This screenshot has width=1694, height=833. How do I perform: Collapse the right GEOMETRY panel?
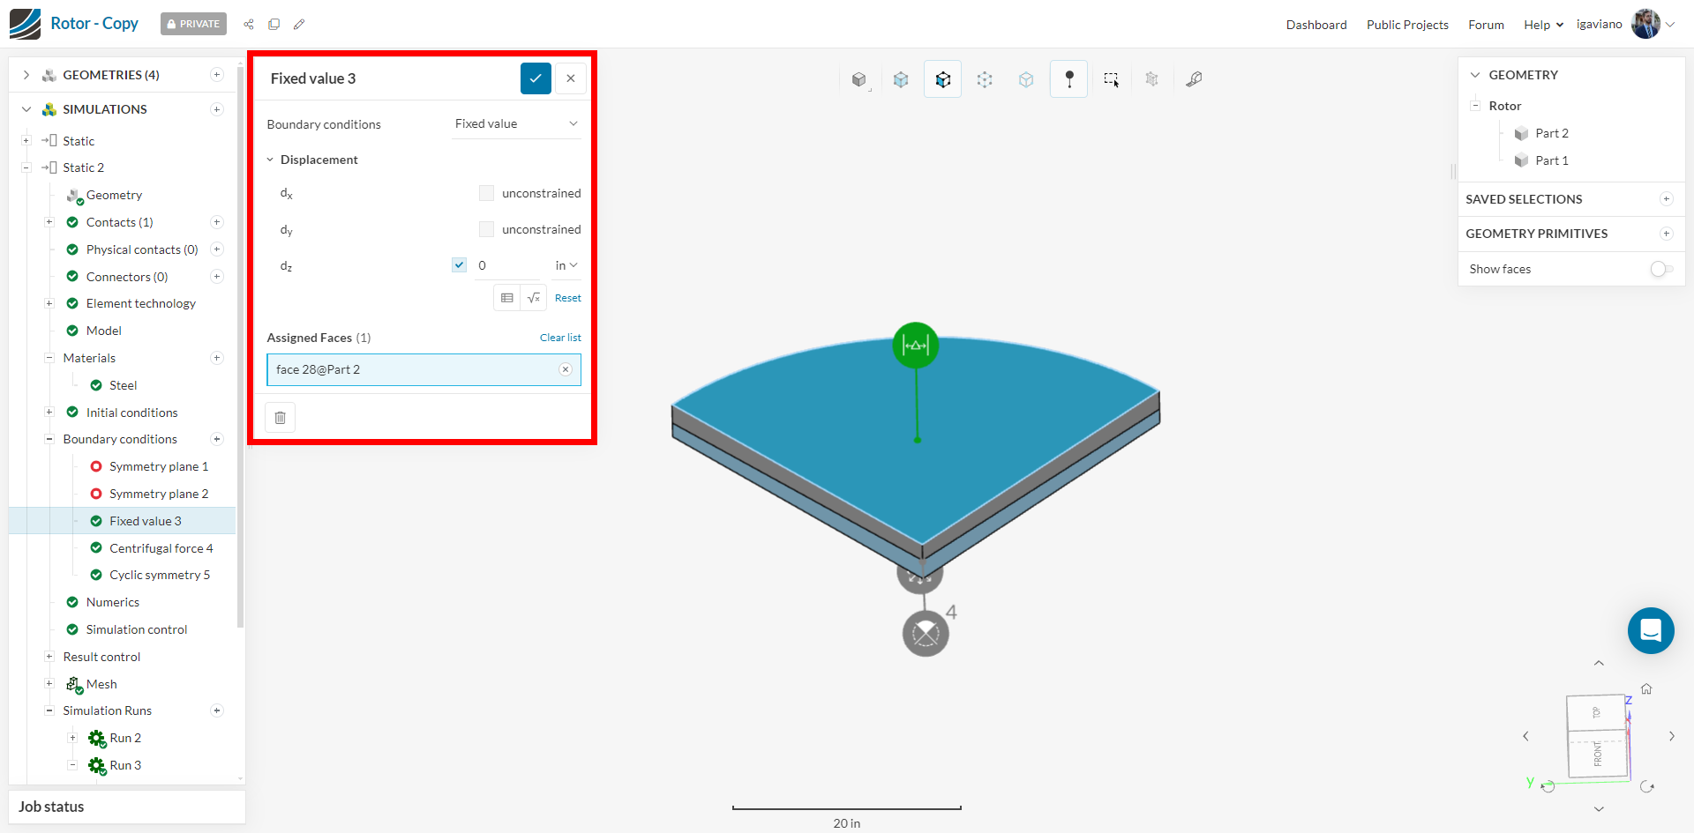pos(1475,75)
